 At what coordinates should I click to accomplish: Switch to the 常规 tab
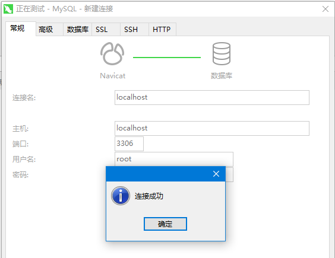[x=21, y=28]
